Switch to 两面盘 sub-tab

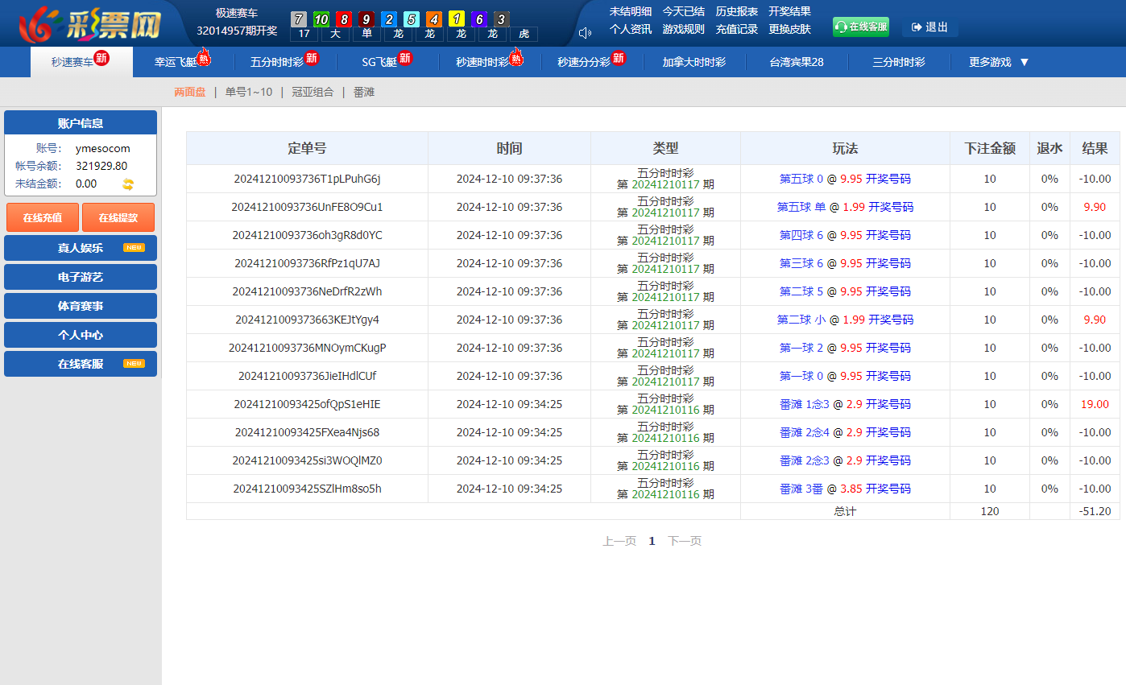click(x=190, y=92)
